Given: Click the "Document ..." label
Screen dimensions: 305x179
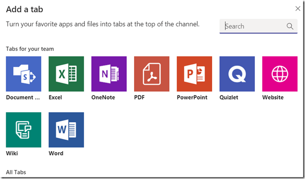Looking at the screenshot, I should click(23, 97).
